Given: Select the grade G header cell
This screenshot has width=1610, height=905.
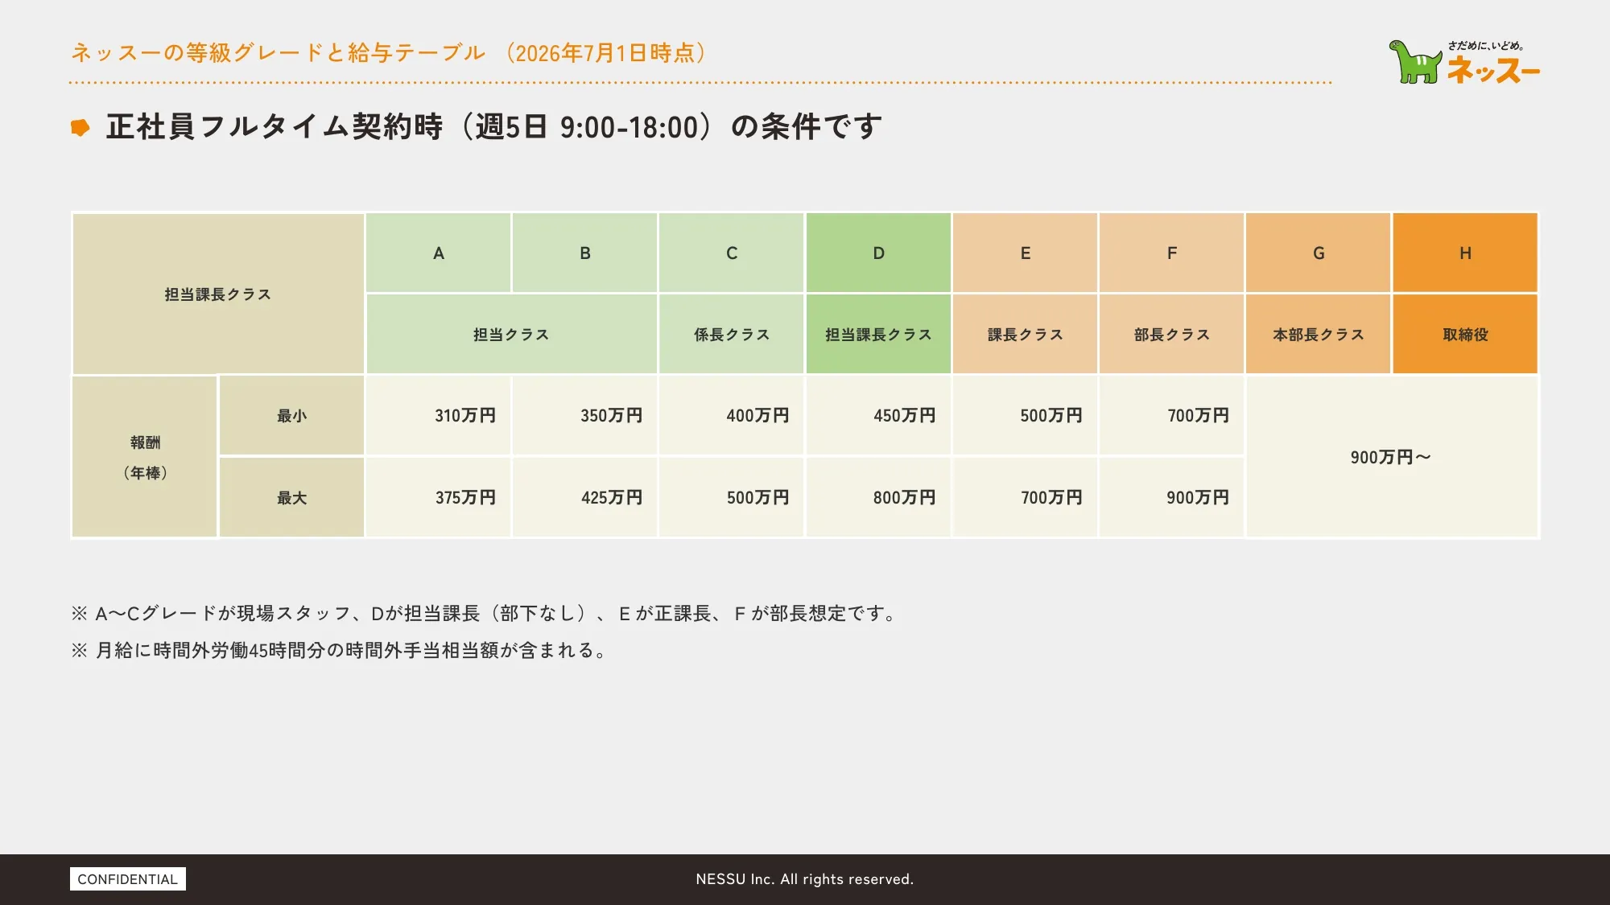Looking at the screenshot, I should [x=1318, y=253].
